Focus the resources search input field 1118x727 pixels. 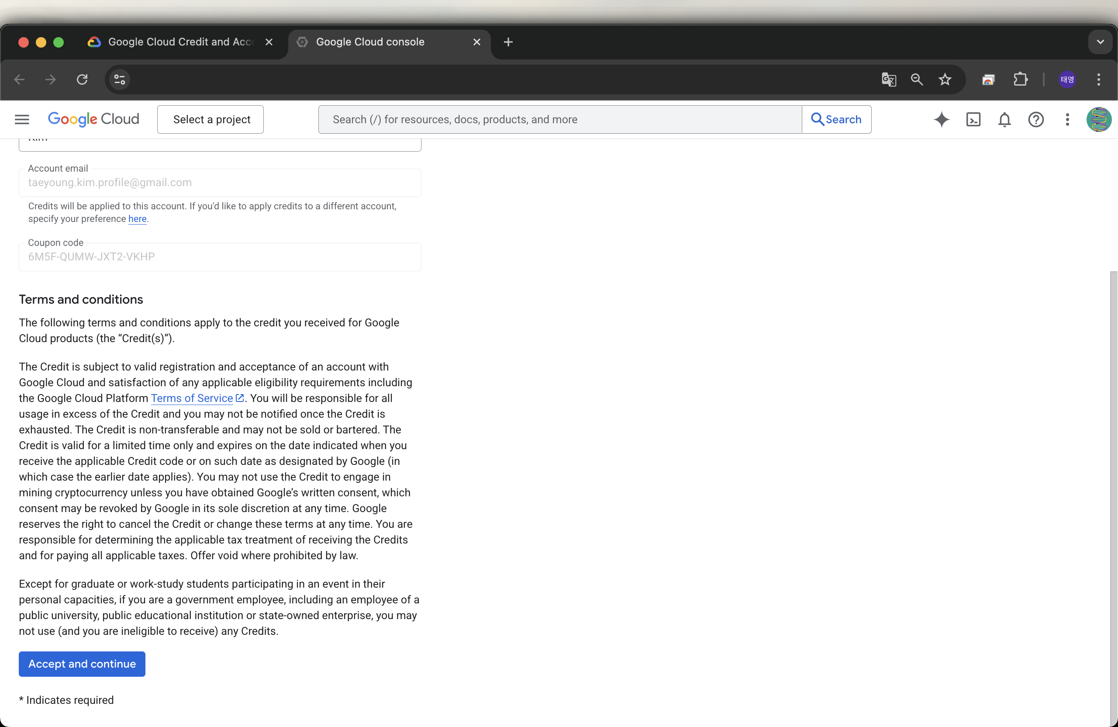tap(560, 119)
